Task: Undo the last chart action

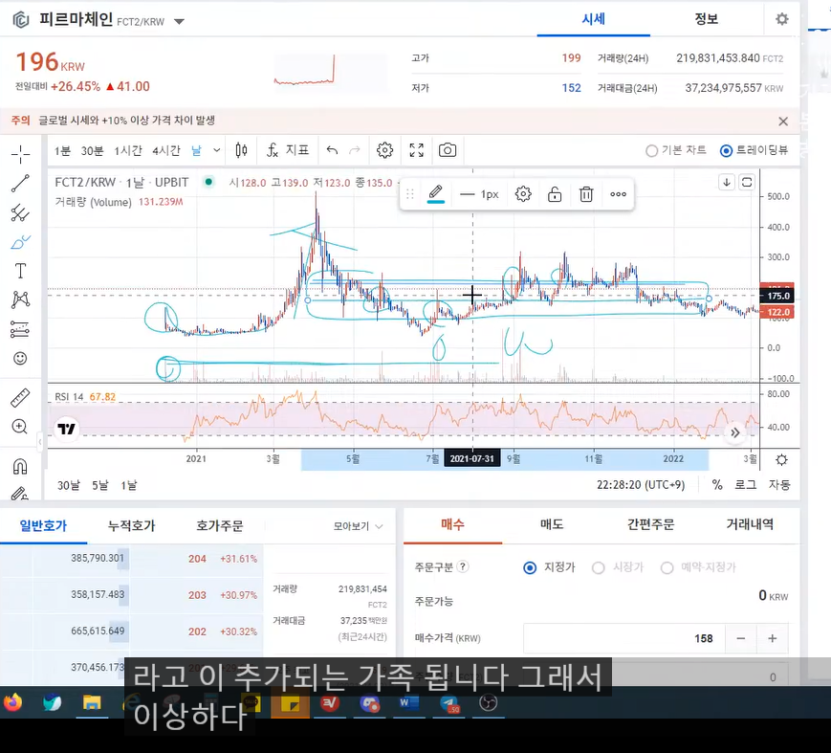Action: pos(332,150)
